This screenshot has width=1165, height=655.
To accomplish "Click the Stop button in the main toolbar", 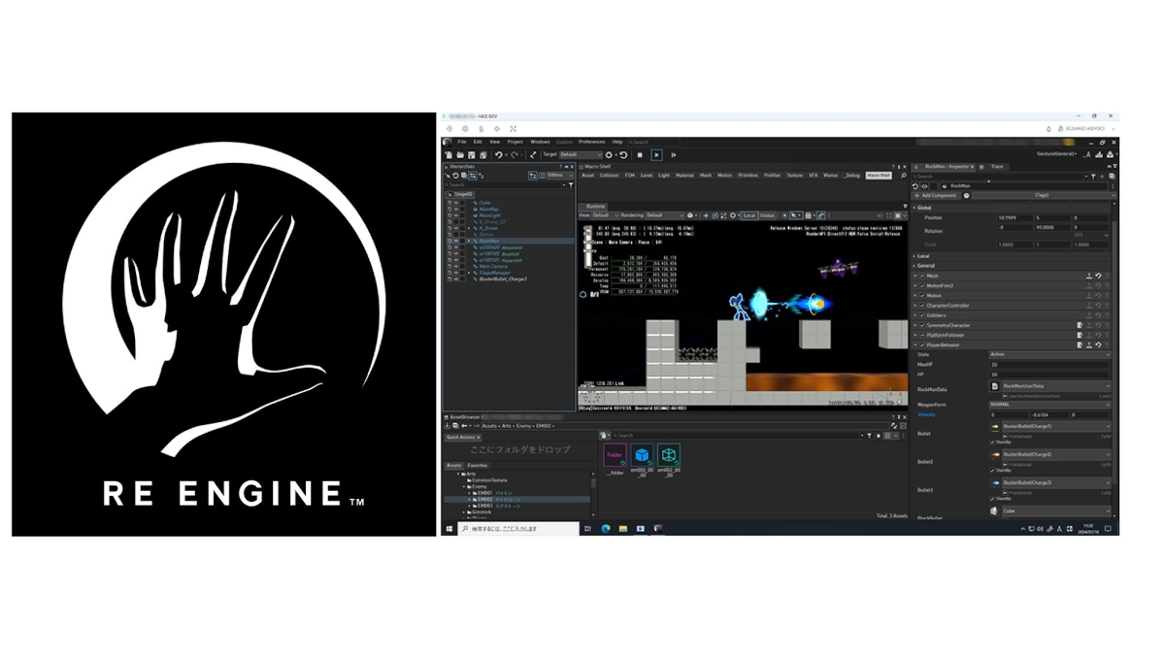I will [640, 155].
